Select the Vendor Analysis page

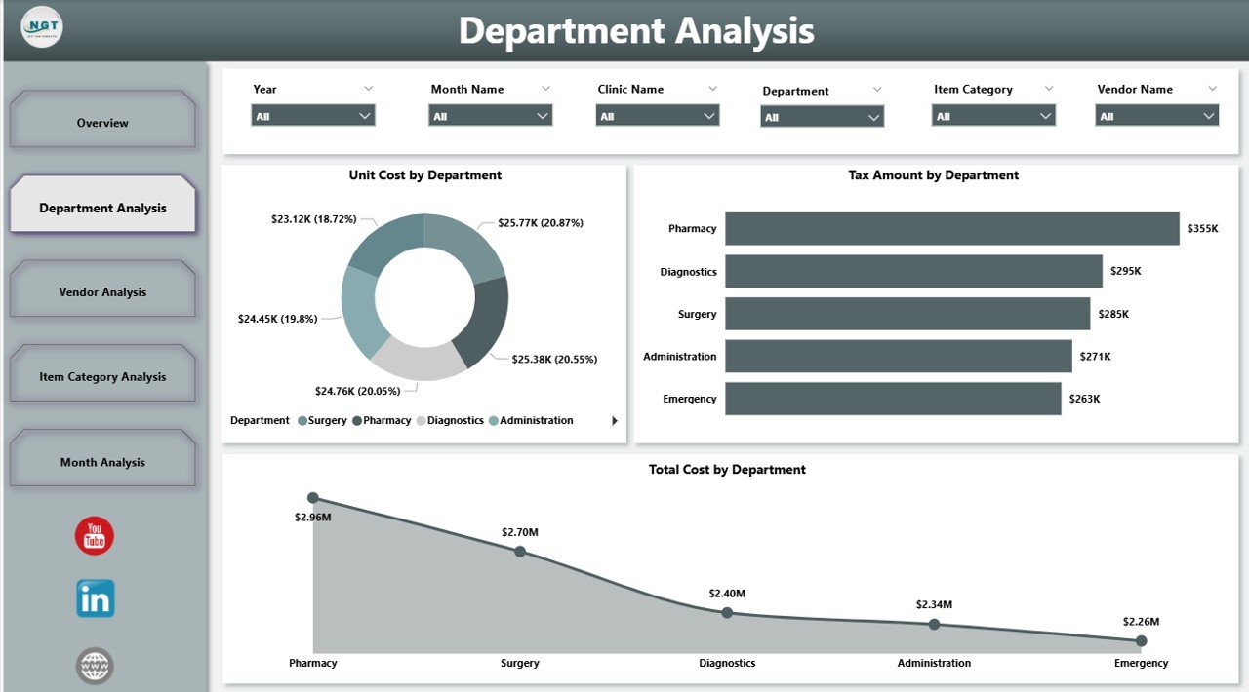click(101, 290)
